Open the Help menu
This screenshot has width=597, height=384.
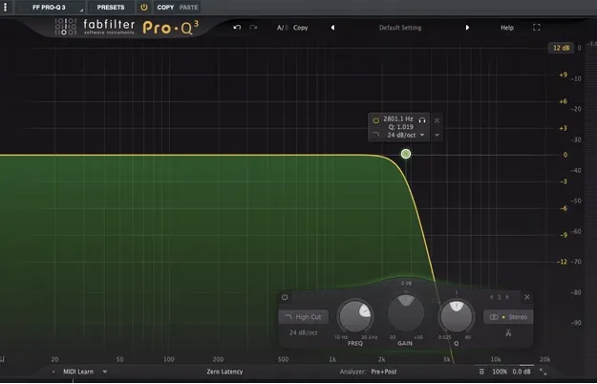point(507,28)
